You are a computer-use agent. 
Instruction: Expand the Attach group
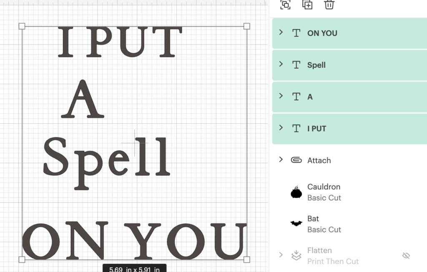[x=281, y=160]
